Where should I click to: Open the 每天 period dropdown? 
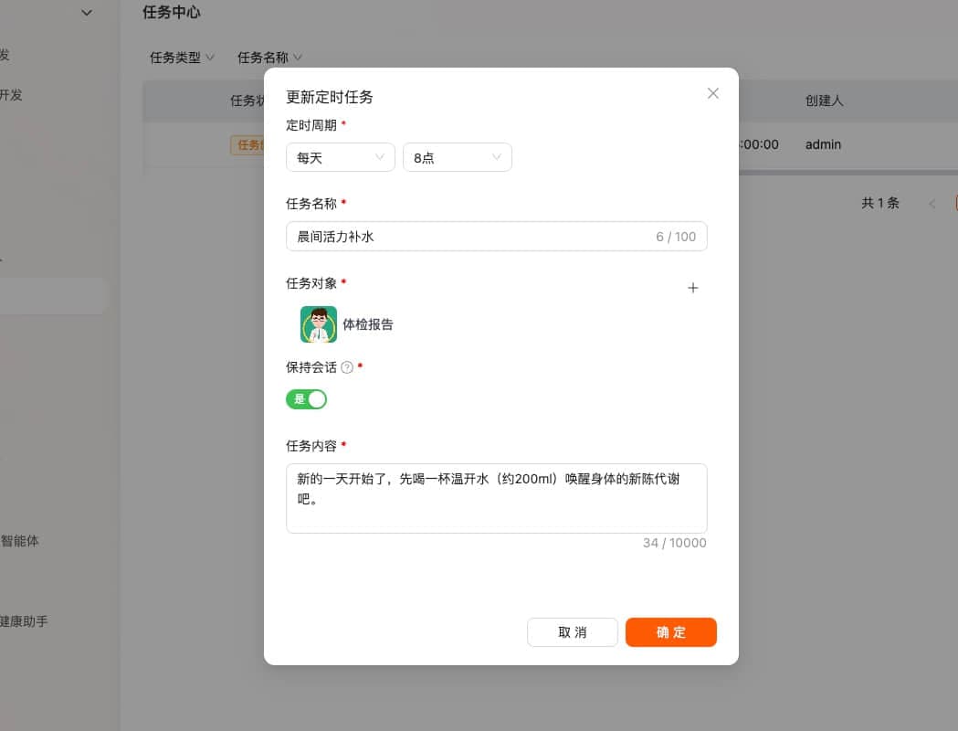pos(341,158)
